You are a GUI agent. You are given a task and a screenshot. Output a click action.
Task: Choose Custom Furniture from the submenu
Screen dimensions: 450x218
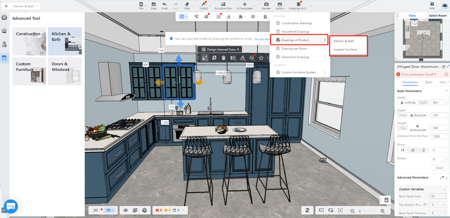click(x=345, y=50)
